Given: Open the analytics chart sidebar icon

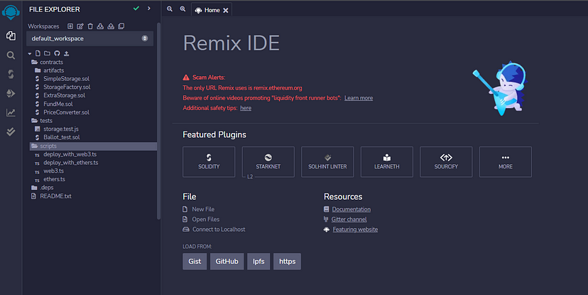Looking at the screenshot, I should pyautogui.click(x=11, y=112).
